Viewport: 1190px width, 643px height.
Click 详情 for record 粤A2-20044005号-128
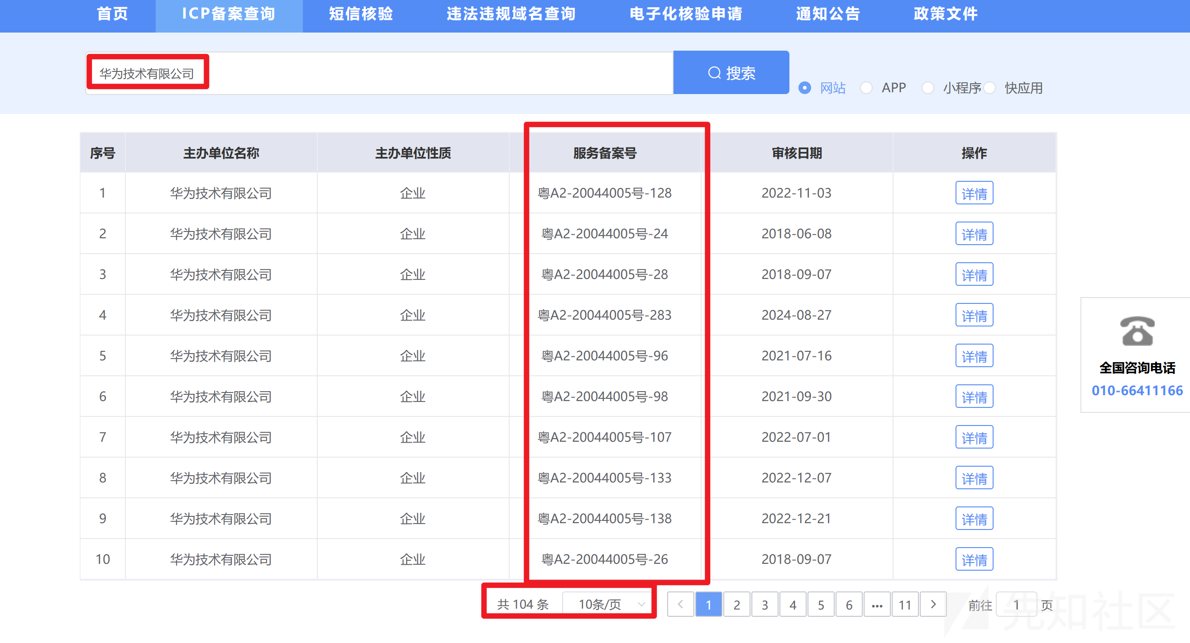(974, 193)
